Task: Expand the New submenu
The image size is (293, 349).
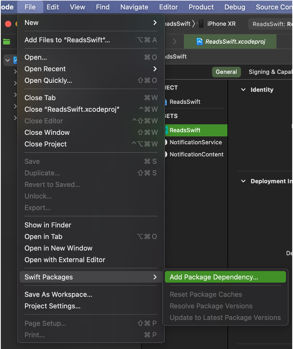Action: coord(91,23)
